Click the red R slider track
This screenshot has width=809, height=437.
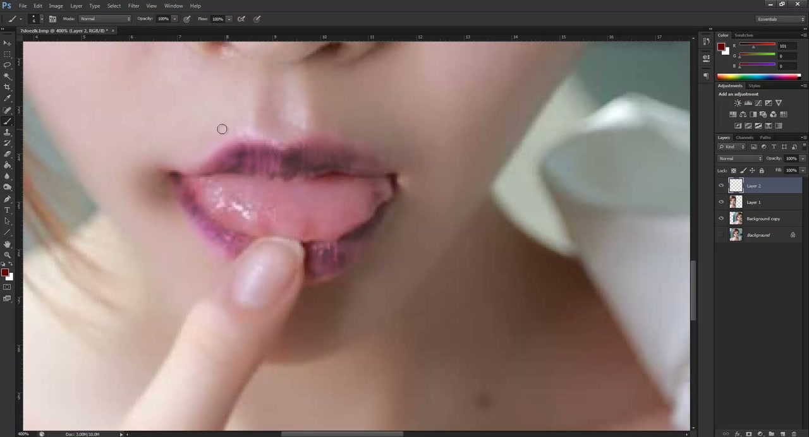coord(758,45)
